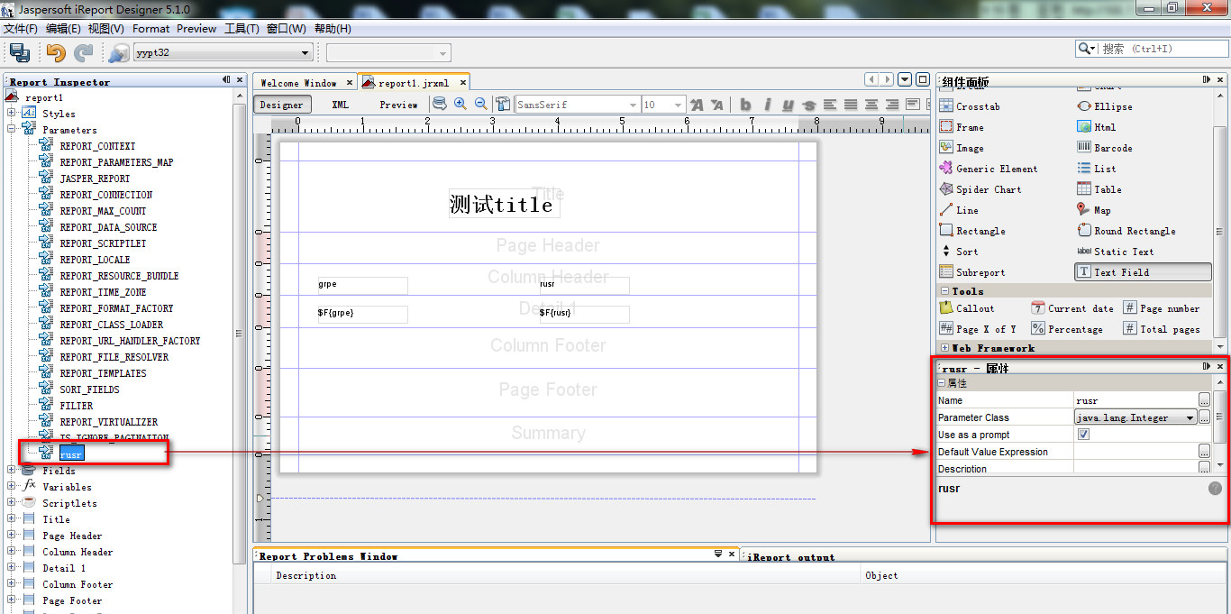The height and width of the screenshot is (614, 1231).
Task: Click the search box with Ctrl+I hint
Action: click(x=1151, y=49)
